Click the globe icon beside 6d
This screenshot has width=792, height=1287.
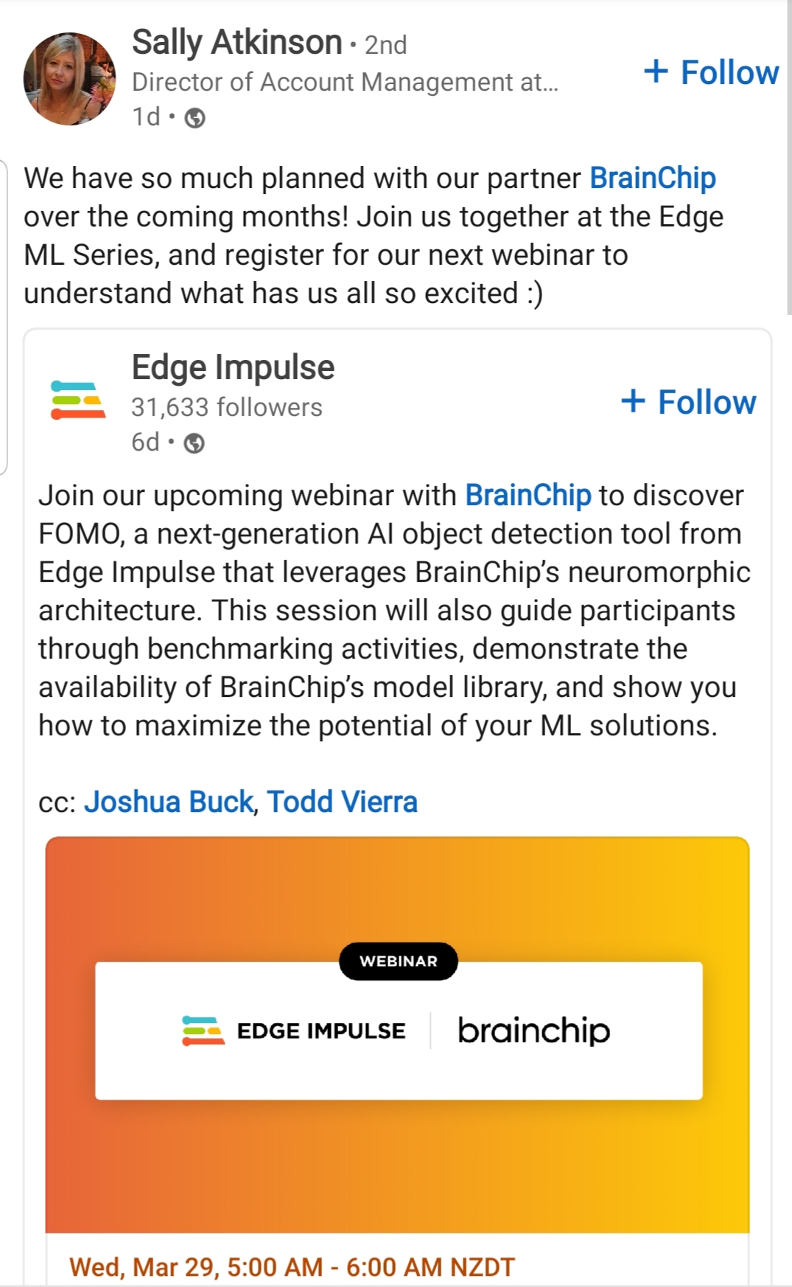194,443
